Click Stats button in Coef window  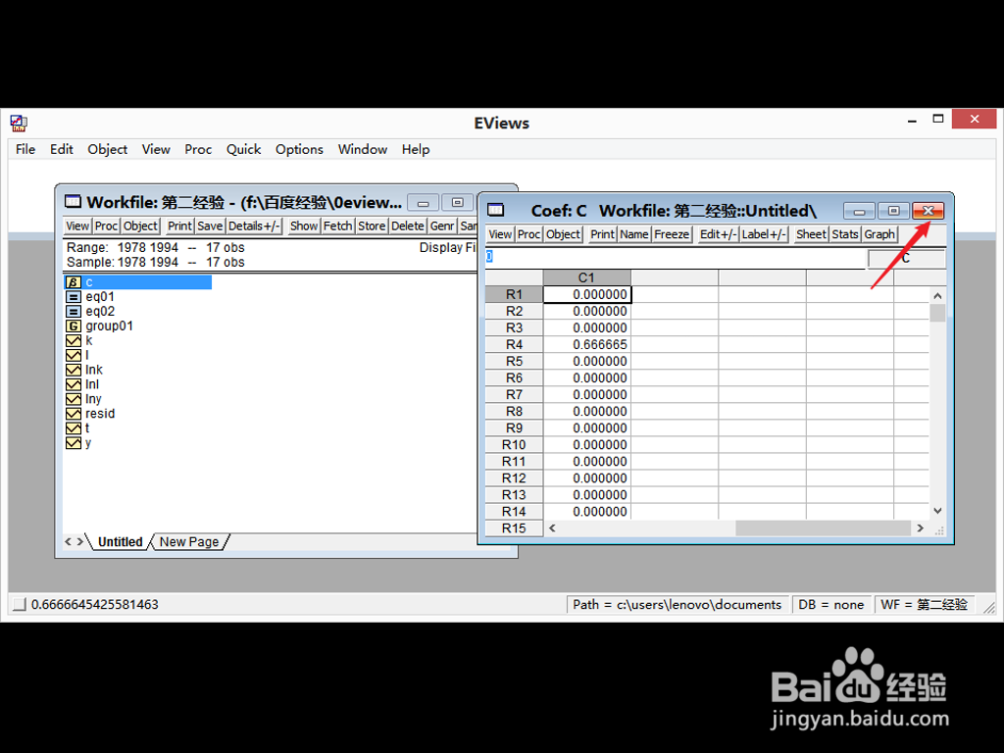(x=845, y=234)
